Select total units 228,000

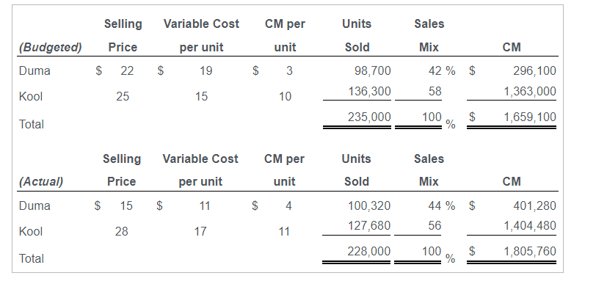pos(368,251)
